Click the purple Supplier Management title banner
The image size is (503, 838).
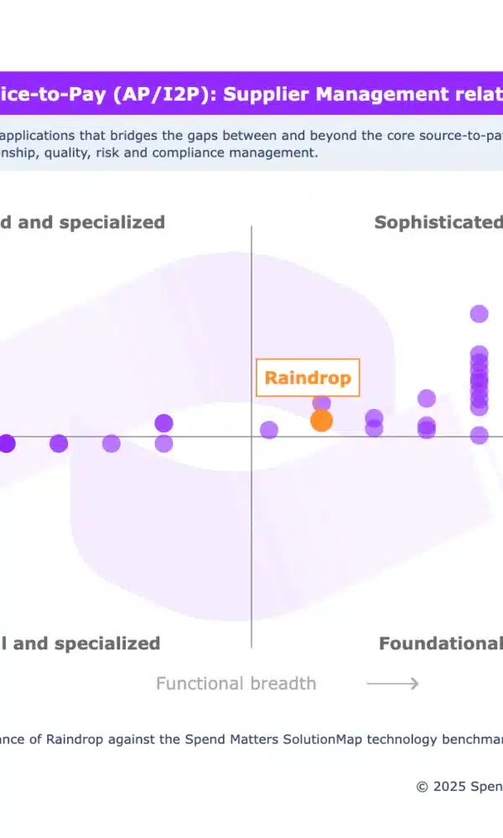click(251, 93)
